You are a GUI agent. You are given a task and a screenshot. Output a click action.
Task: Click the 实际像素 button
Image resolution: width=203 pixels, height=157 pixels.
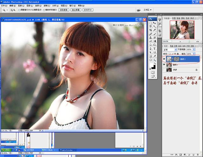click(x=64, y=10)
